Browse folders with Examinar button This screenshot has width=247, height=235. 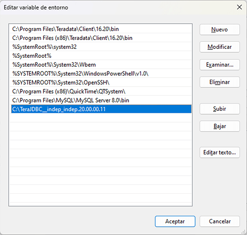(220, 65)
